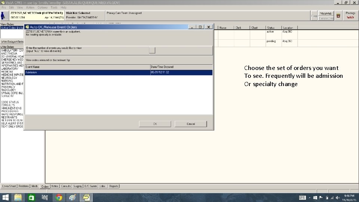This screenshot has width=359, height=202.
Task: Click Cancel in the event dialog
Action: (x=191, y=124)
